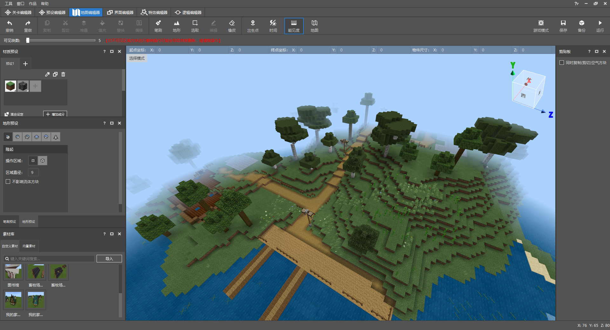Switch to 笔刷预设 tab

(x=10, y=221)
